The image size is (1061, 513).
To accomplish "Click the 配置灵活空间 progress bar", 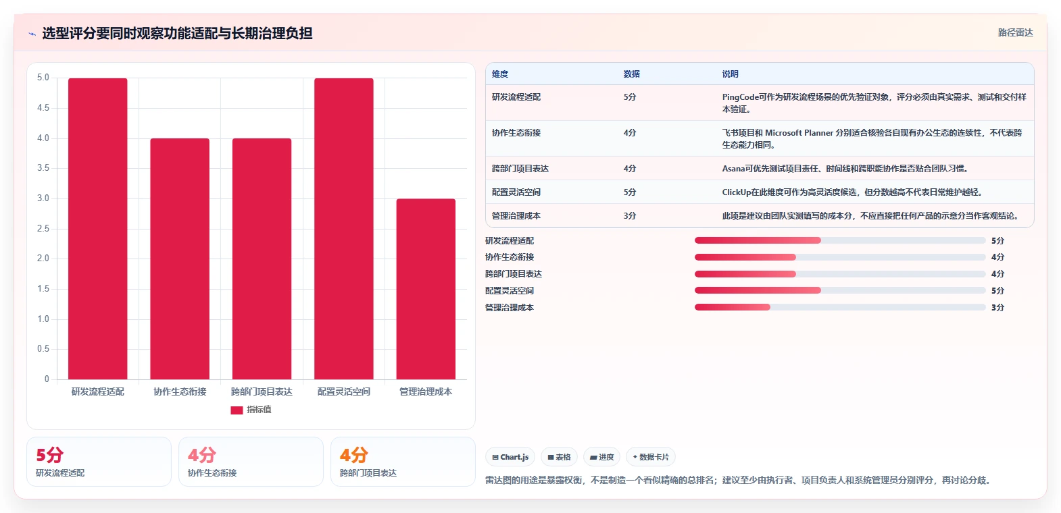I will [x=840, y=290].
